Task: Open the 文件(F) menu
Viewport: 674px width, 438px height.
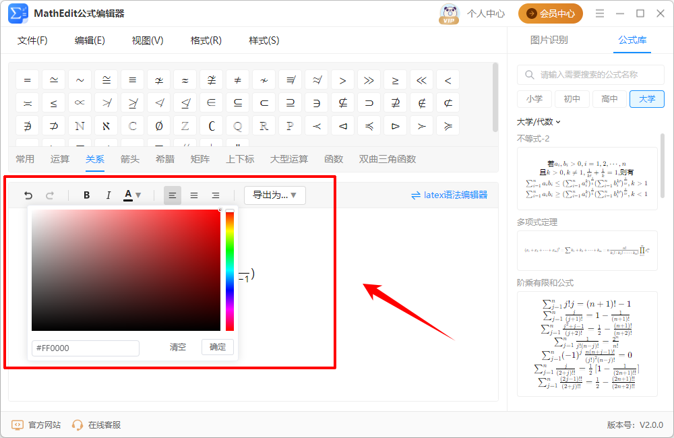Action: point(32,40)
